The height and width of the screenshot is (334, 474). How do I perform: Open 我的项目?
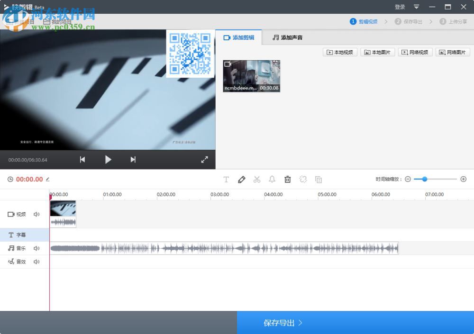[57, 22]
